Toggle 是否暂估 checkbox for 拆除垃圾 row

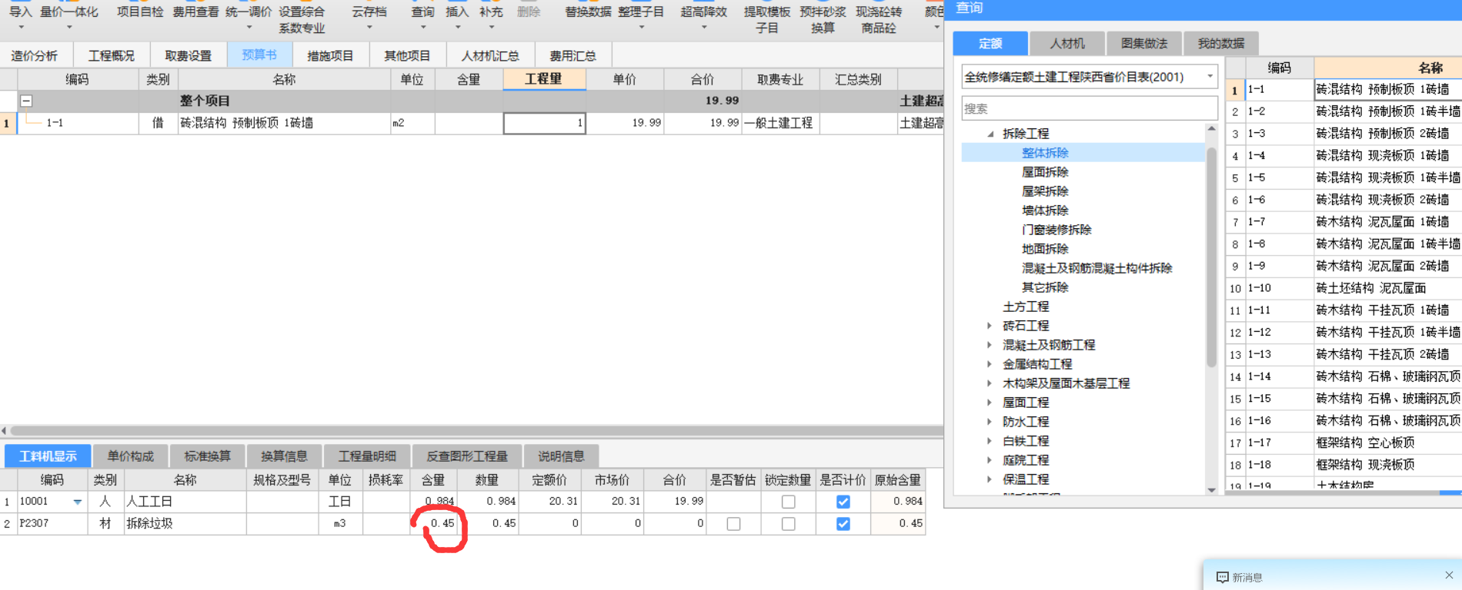tap(733, 524)
